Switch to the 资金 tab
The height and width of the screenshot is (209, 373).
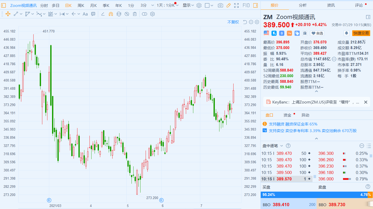(287, 115)
